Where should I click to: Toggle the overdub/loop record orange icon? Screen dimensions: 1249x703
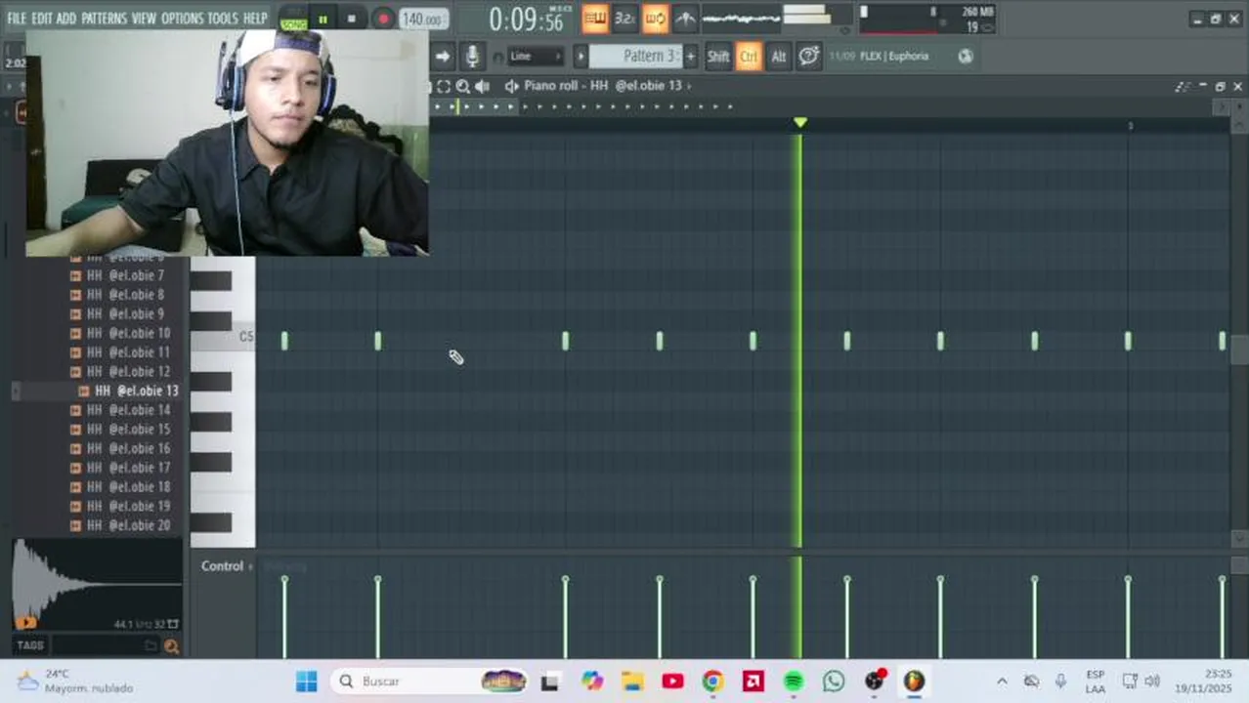655,19
